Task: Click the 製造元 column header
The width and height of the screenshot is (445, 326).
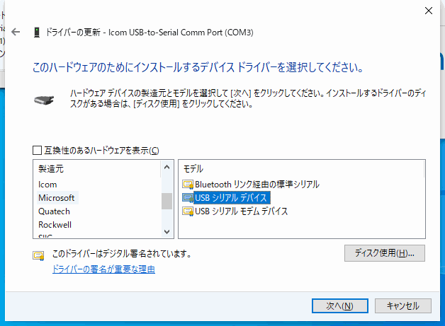Action: pos(51,169)
